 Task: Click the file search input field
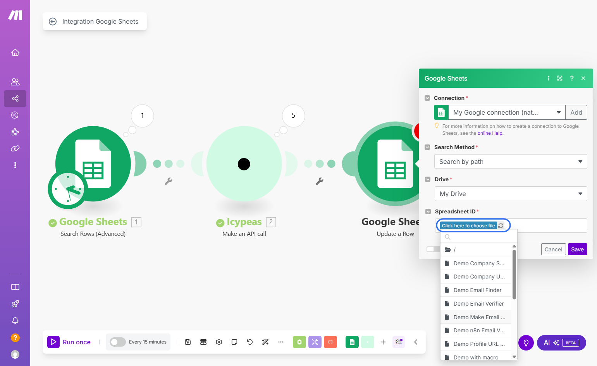(479, 237)
